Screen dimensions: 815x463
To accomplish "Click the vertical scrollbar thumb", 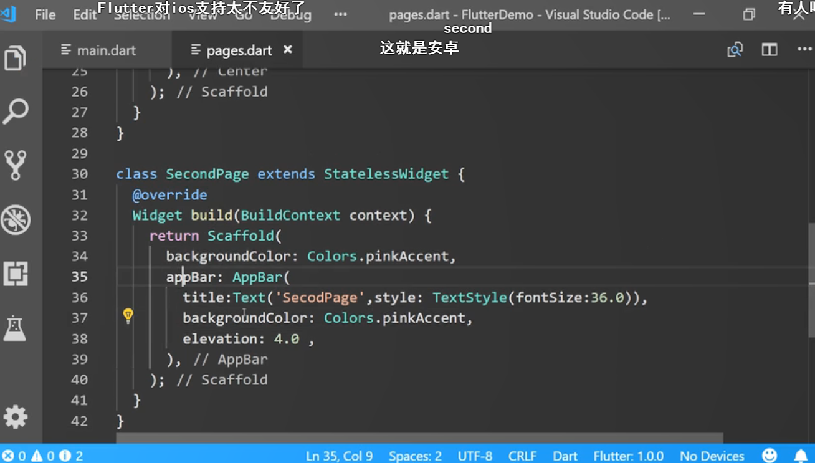I will pyautogui.click(x=811, y=280).
